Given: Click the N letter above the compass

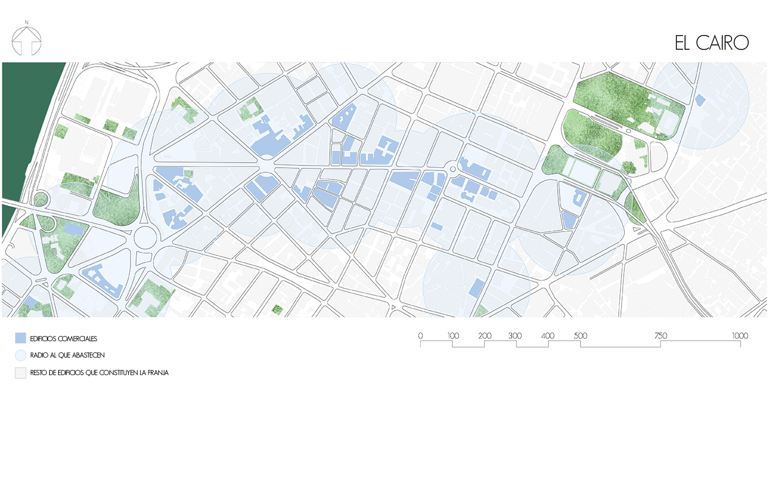Looking at the screenshot, I should [27, 23].
